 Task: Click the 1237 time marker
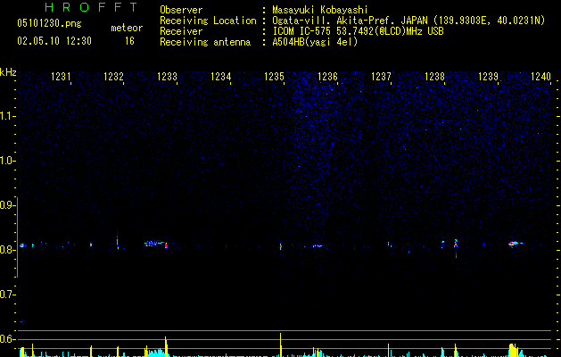(381, 77)
